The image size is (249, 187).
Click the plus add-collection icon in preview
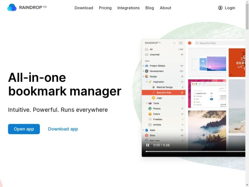[181, 43]
